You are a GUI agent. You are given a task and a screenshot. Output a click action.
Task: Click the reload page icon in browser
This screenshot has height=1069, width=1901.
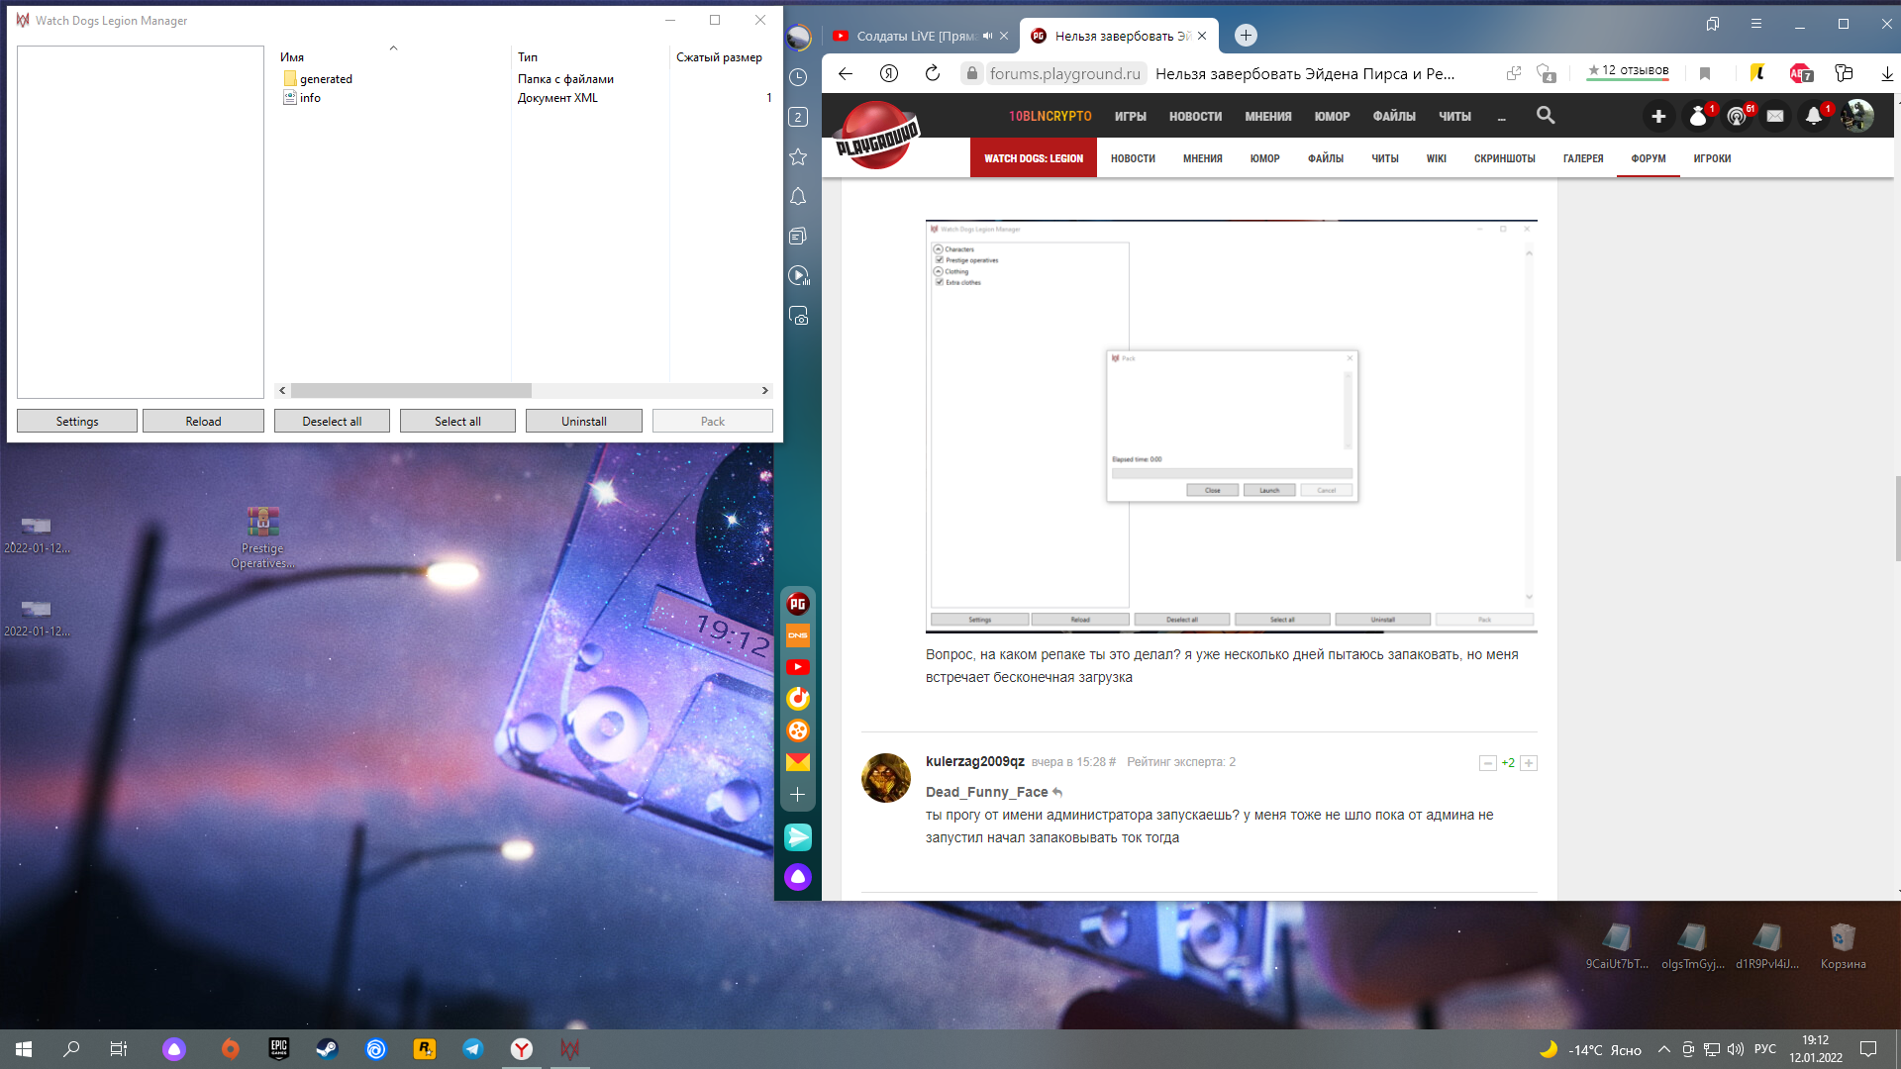[x=932, y=73]
